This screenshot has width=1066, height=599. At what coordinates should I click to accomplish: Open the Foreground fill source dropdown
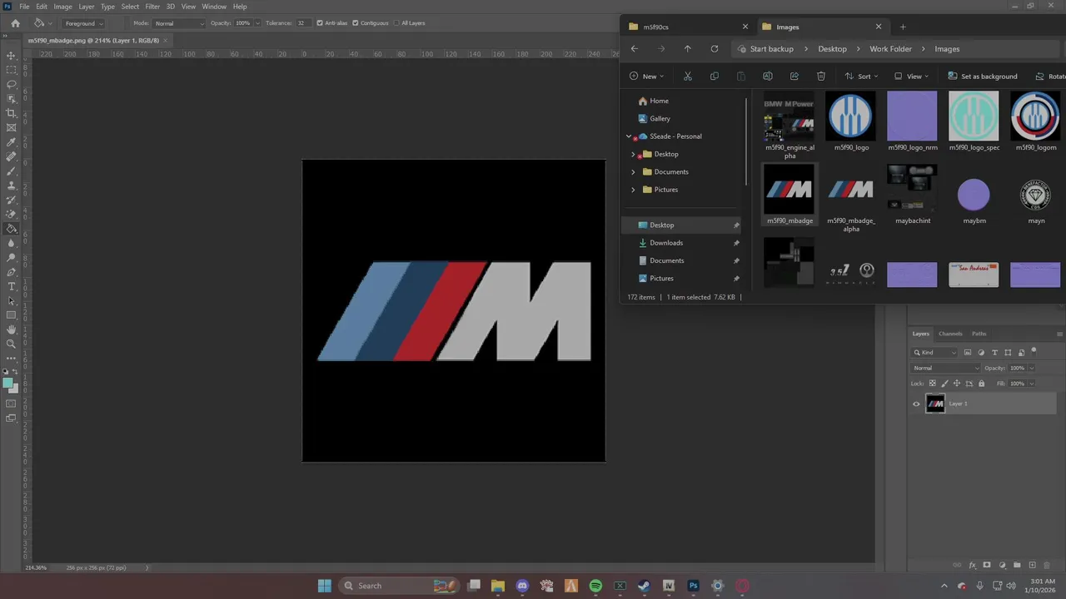[83, 23]
